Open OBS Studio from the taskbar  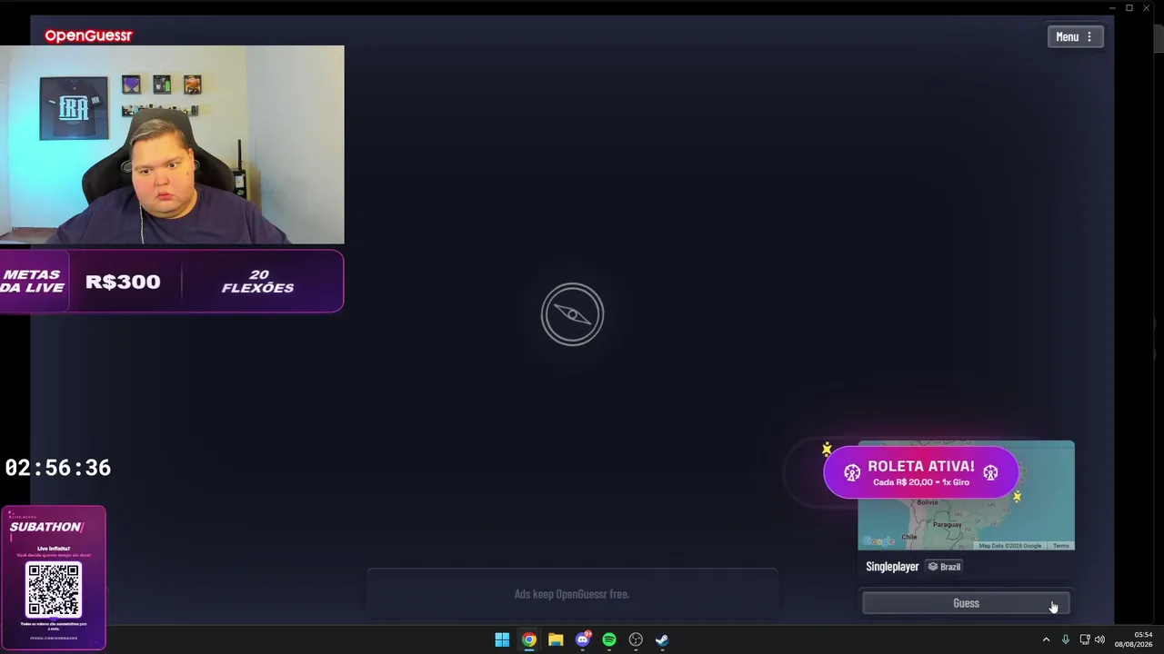click(x=636, y=639)
